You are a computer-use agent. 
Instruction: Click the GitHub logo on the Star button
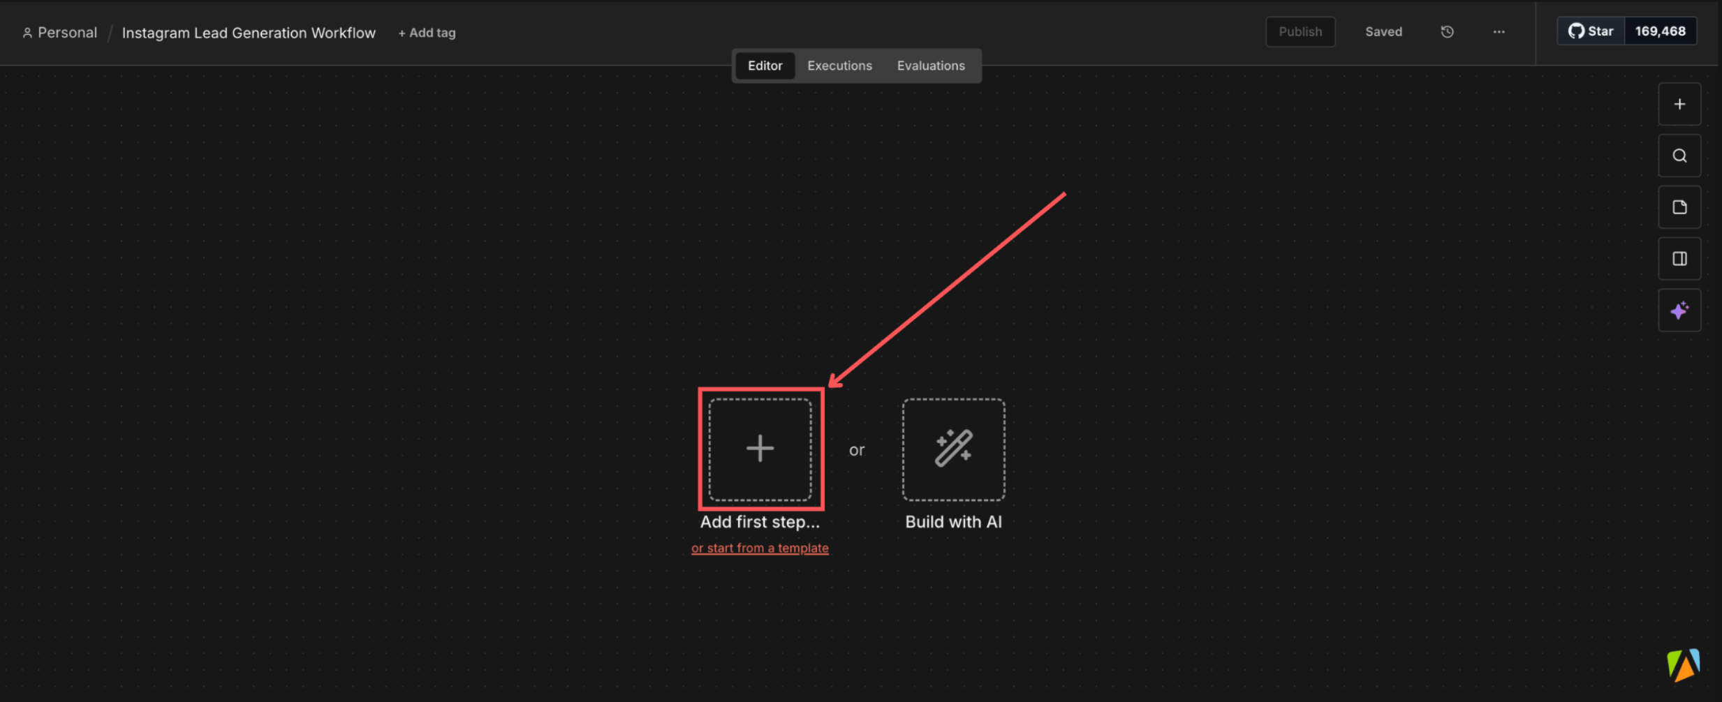point(1577,31)
